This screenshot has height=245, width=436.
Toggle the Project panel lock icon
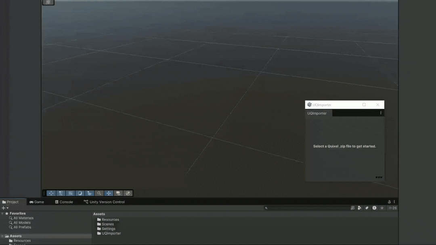pos(389,202)
